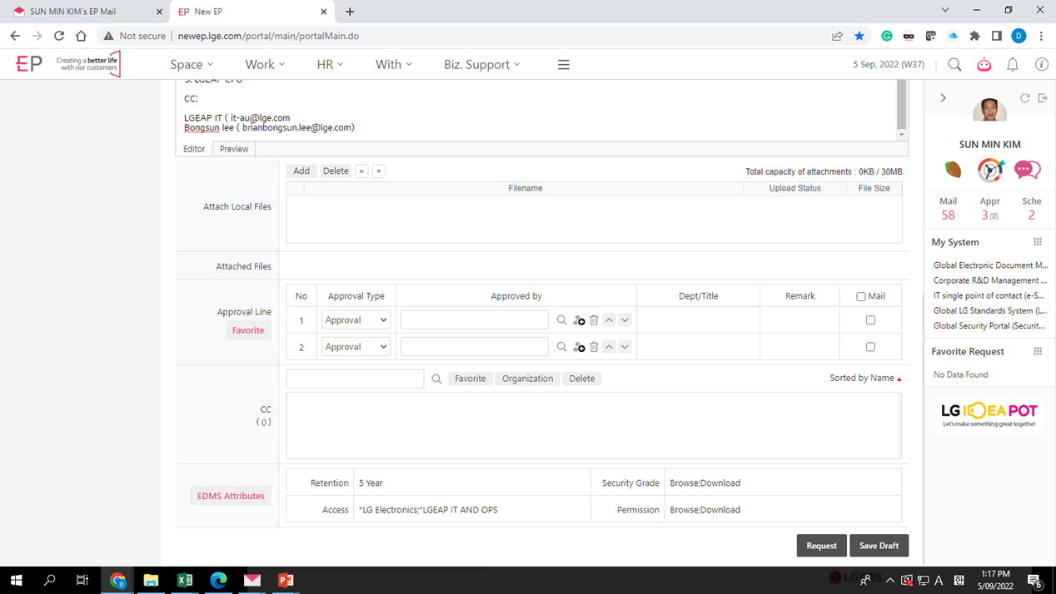Click the Save Draft button
Image resolution: width=1056 pixels, height=594 pixels.
pyautogui.click(x=879, y=546)
